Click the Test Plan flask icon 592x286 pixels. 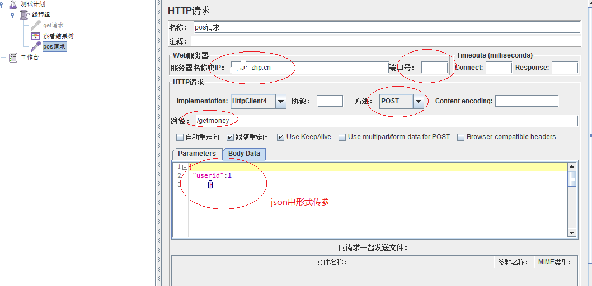click(x=13, y=4)
